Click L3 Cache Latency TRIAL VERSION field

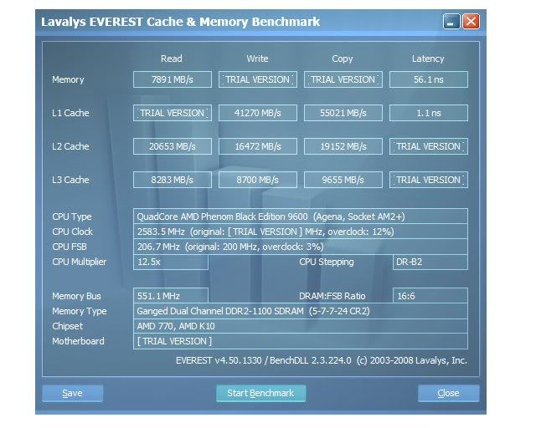tap(429, 180)
